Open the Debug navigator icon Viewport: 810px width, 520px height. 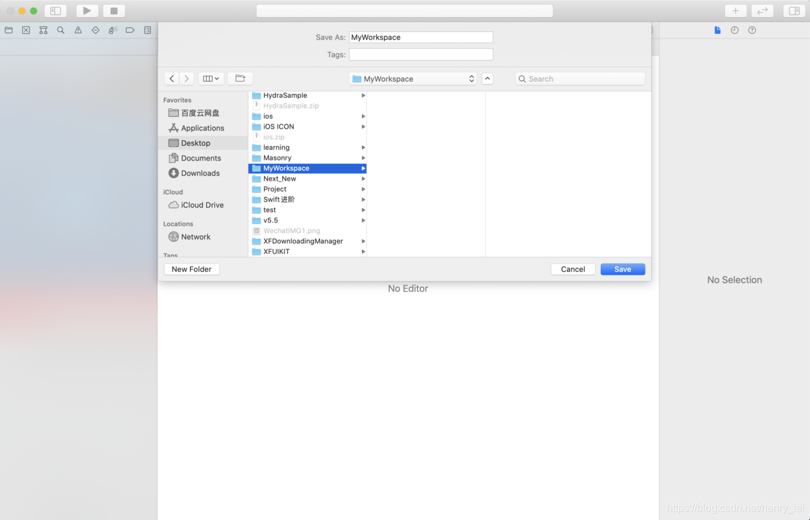click(112, 30)
